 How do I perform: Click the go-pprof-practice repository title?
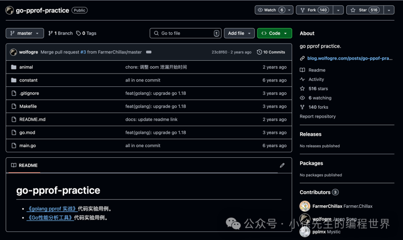tap(43, 10)
